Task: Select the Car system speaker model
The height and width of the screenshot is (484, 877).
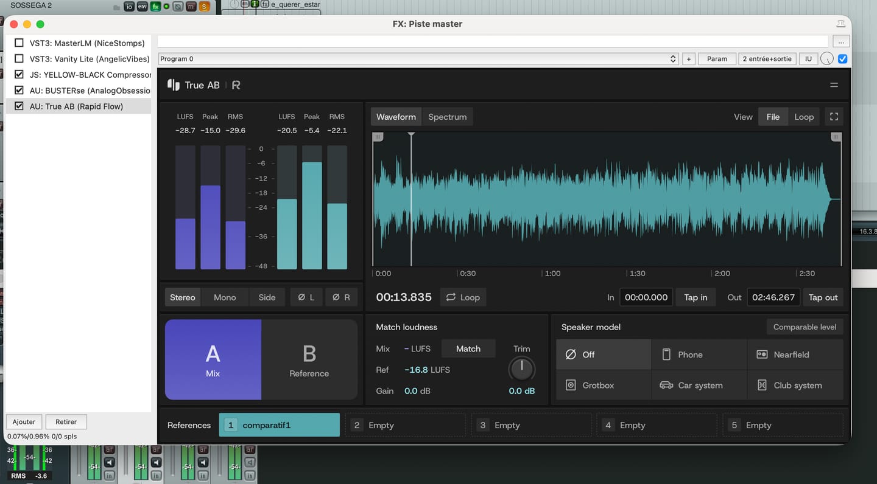Action: [x=699, y=385]
